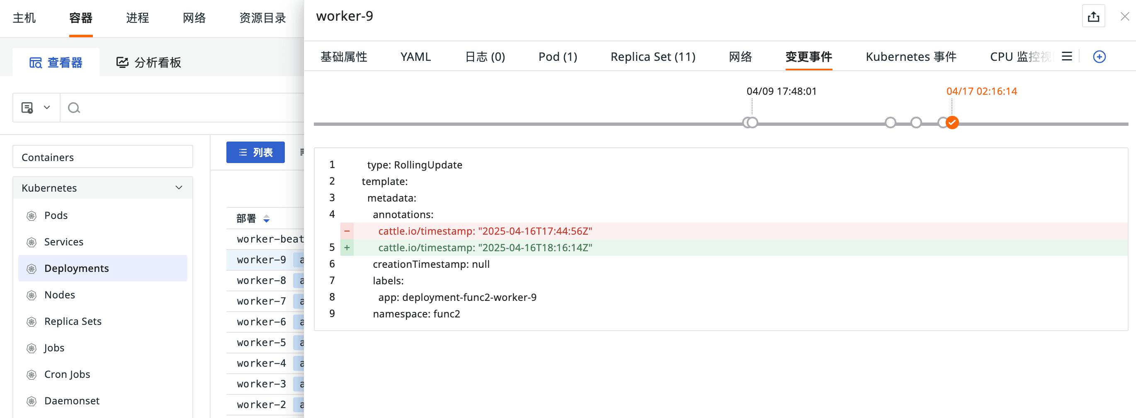Viewport: 1136px width, 418px height.
Task: Select Services in the Kubernetes list
Action: coord(64,242)
